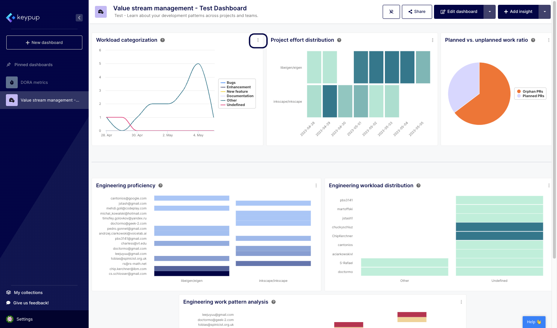Click the New dashboard button
The image size is (557, 328).
44,42
